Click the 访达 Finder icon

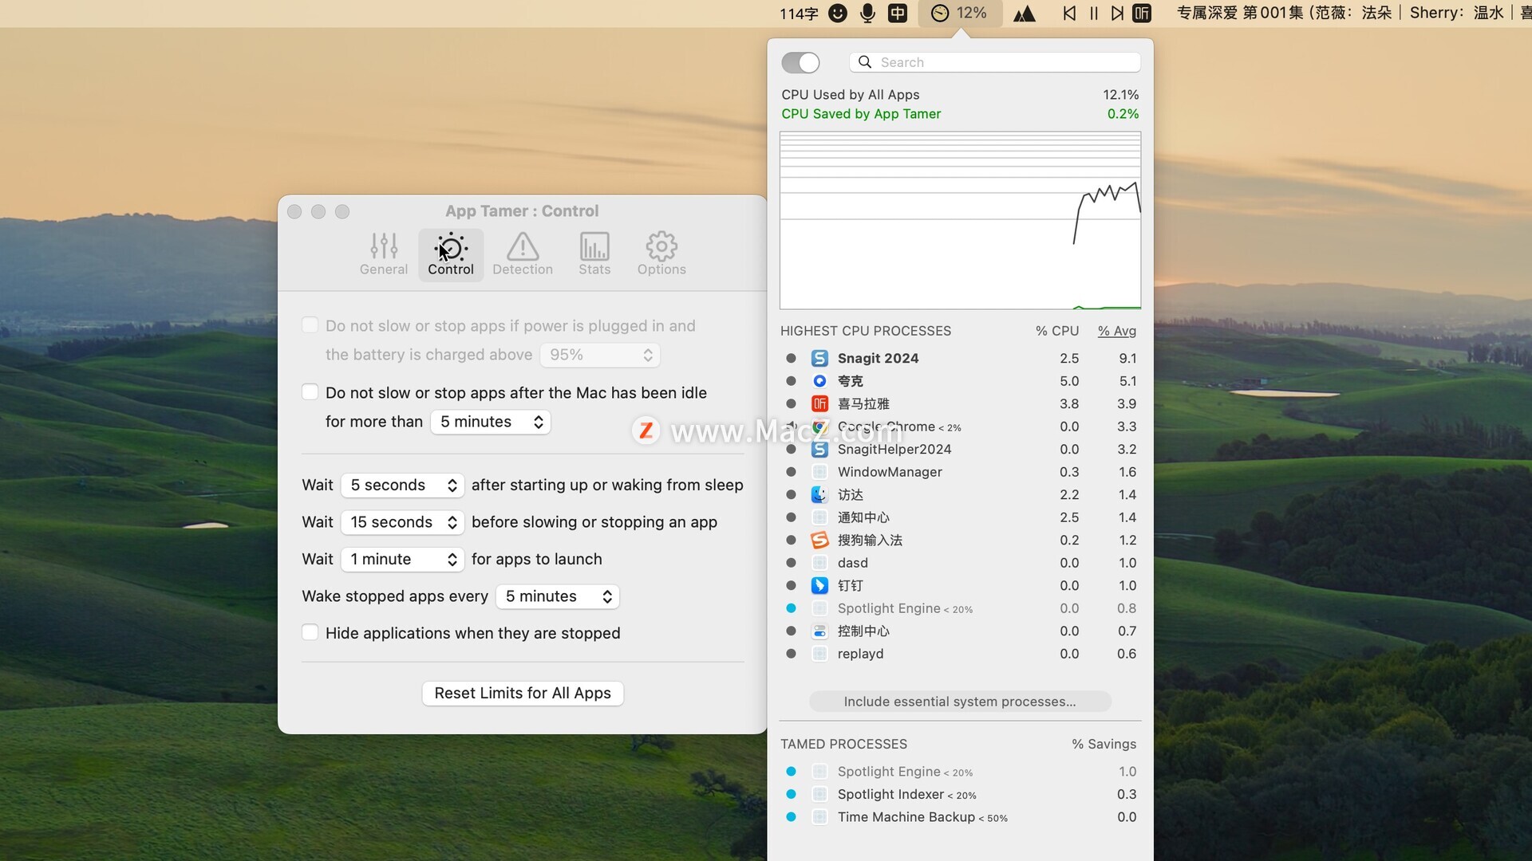coord(819,495)
